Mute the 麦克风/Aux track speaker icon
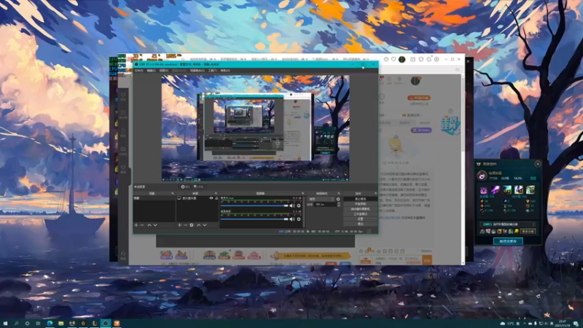The height and width of the screenshot is (328, 583). 292,206
